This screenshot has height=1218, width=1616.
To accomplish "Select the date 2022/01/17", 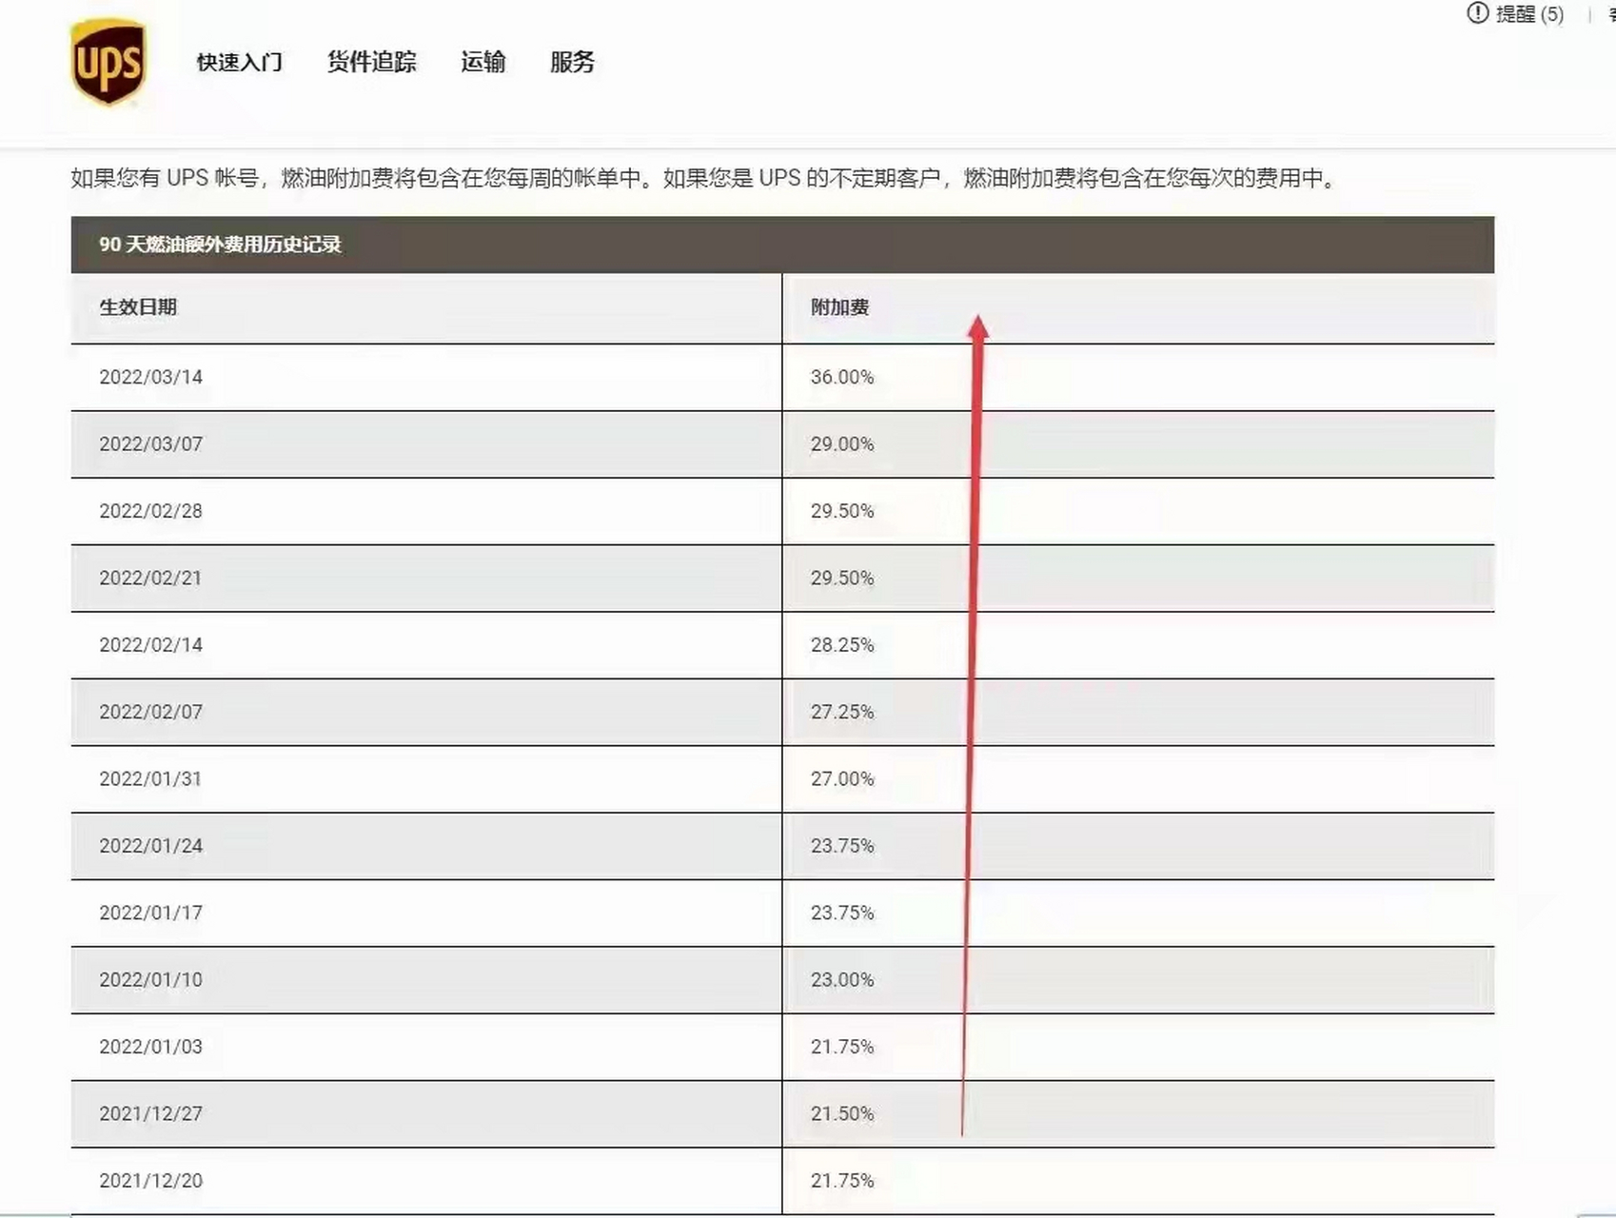I will pyautogui.click(x=151, y=913).
